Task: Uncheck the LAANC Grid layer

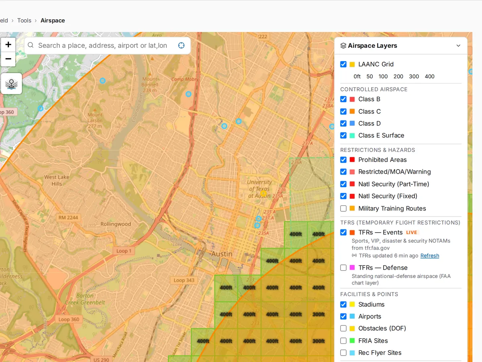Action: pos(343,64)
